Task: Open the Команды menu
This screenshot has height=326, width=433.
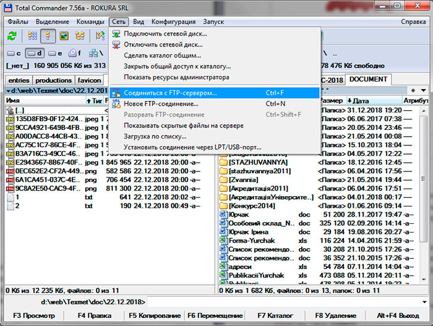Action: pyautogui.click(x=90, y=22)
